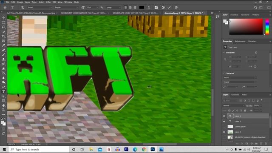
Task: Select the Horizontal Type tool in toolbar
Action: 3,92
